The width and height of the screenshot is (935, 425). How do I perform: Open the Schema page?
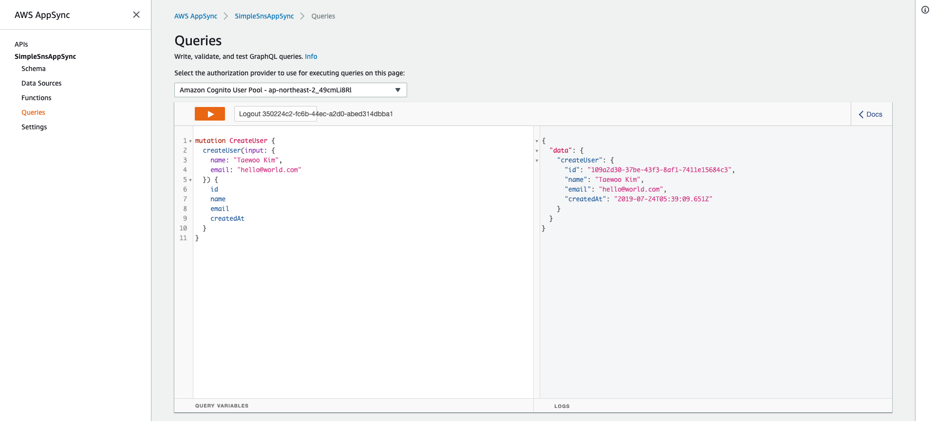(34, 69)
